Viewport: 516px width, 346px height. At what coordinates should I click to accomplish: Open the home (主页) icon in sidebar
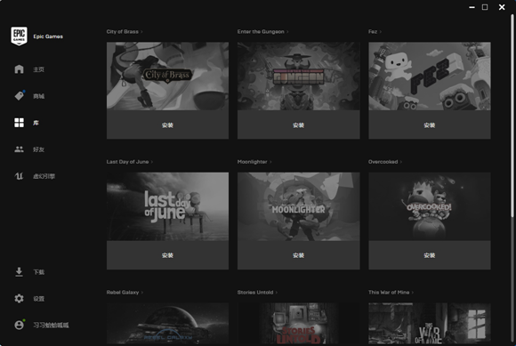coord(19,69)
